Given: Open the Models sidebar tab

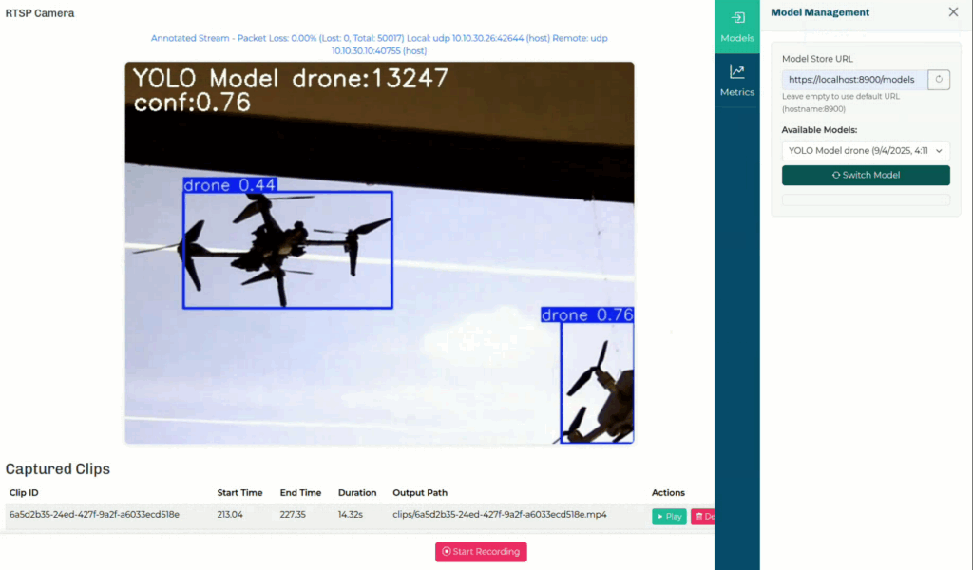Looking at the screenshot, I should (736, 26).
